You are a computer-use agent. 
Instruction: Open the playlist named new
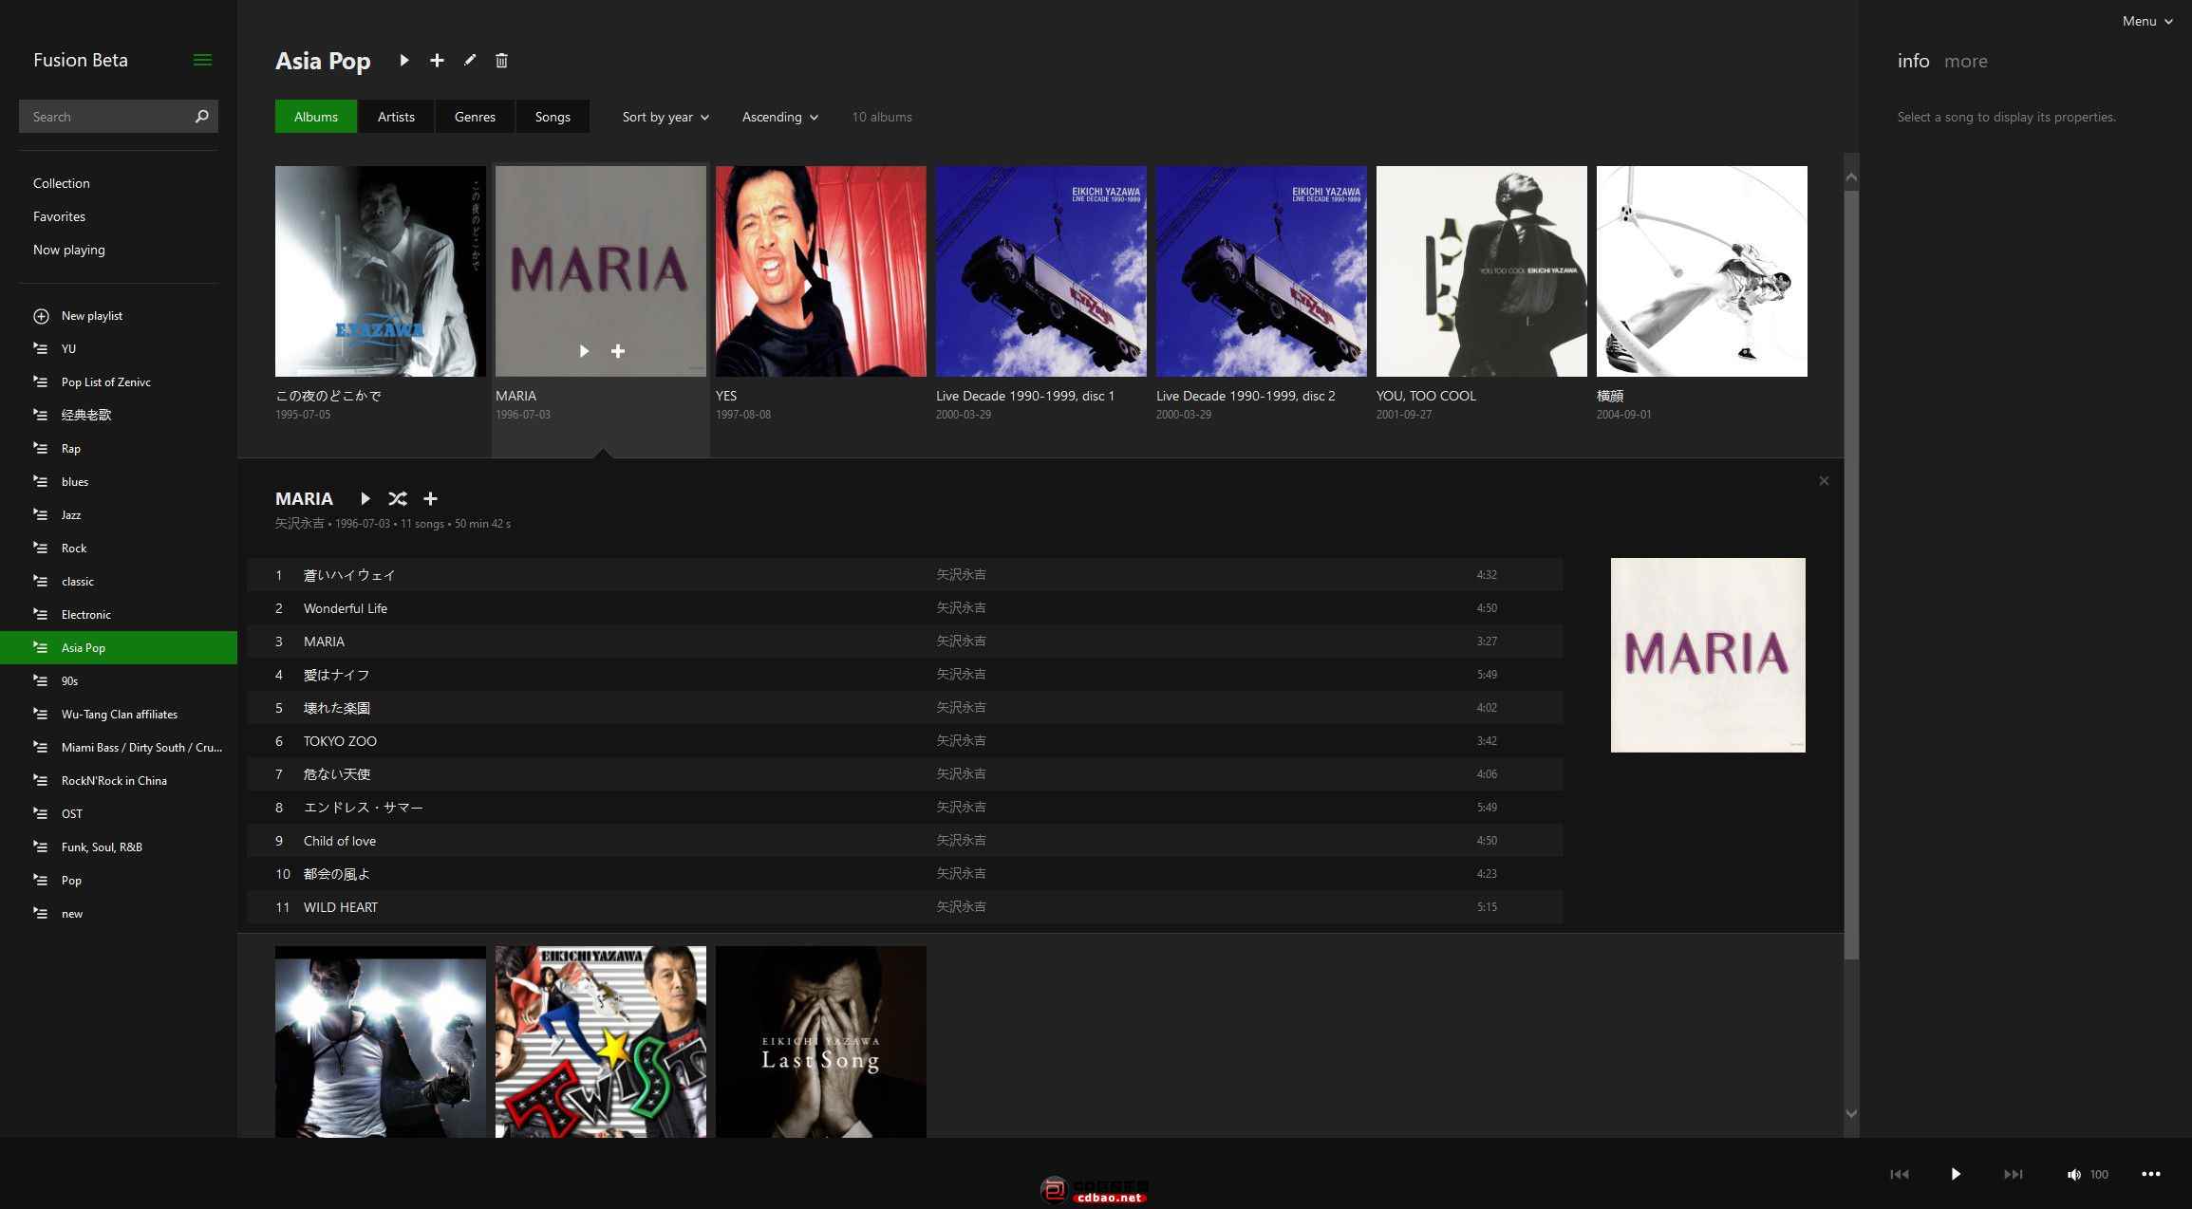click(119, 914)
